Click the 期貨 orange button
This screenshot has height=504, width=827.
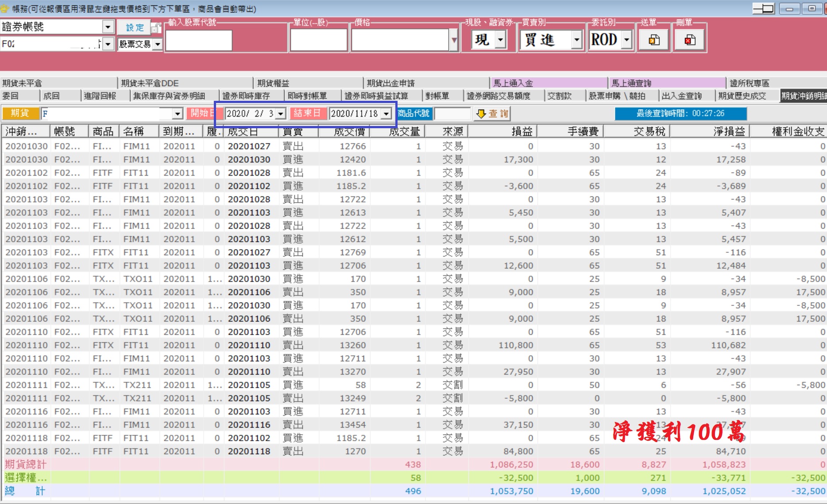(20, 114)
